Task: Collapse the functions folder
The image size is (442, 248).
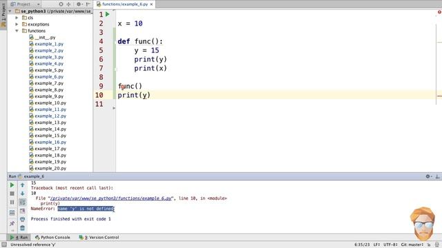Action: 17,30
